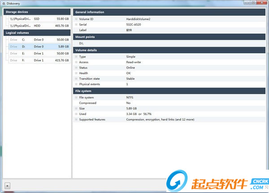Image resolution: width=269 pixels, height=193 pixels.
Task: Select logical volume D:
Action: click(x=39, y=47)
